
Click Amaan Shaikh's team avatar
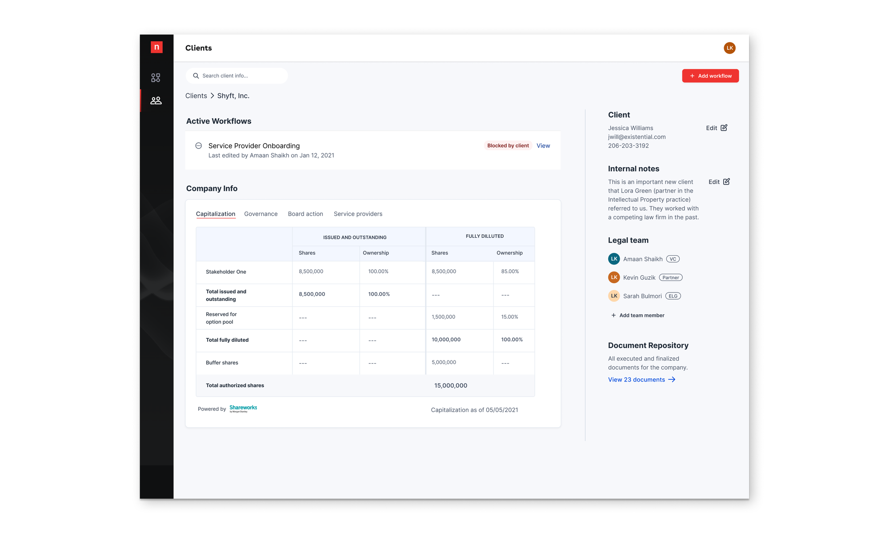pyautogui.click(x=614, y=259)
